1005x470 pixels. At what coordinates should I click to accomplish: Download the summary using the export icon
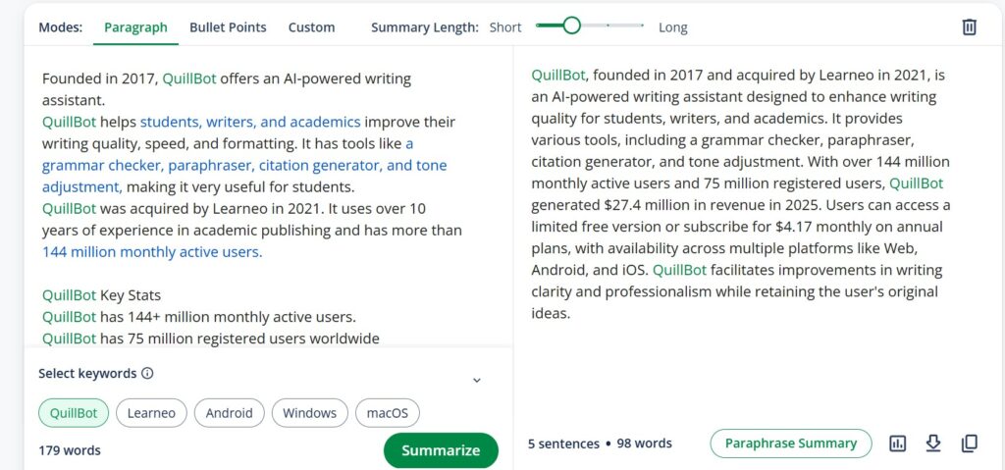[x=933, y=444]
